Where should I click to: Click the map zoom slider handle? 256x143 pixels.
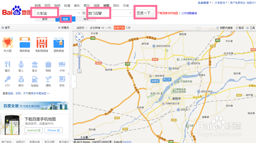tap(79, 56)
